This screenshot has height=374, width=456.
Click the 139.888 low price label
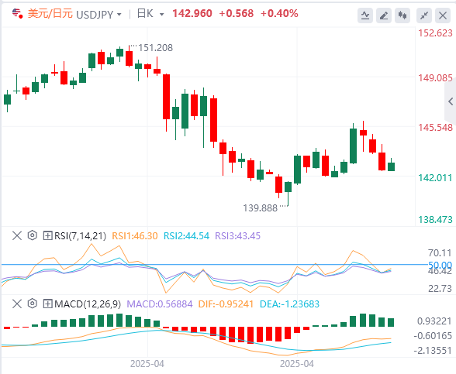260,208
